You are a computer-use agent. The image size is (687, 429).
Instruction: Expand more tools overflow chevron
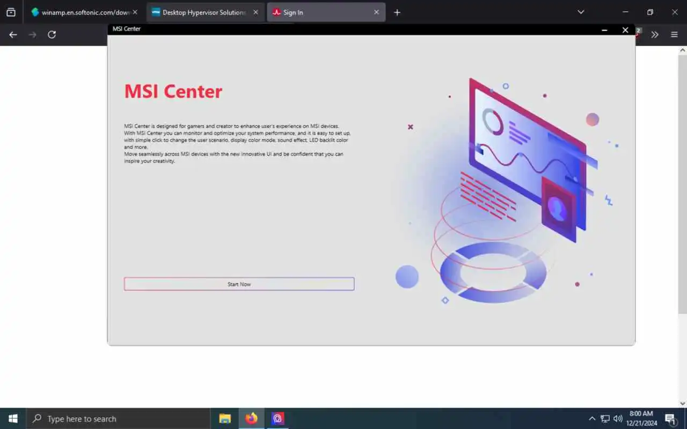655,34
